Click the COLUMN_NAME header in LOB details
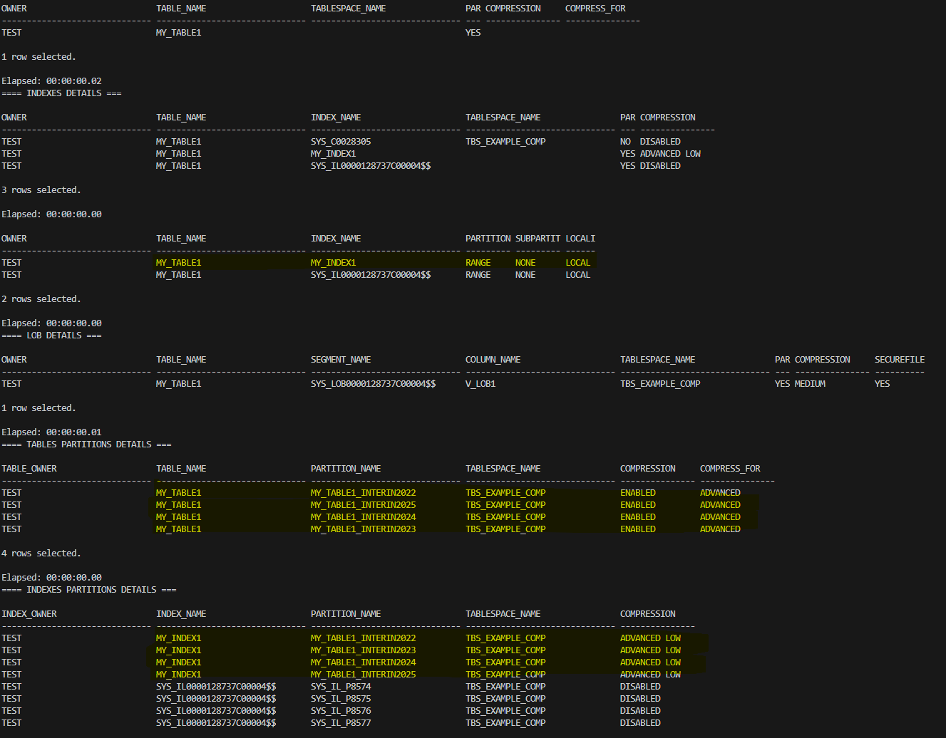The width and height of the screenshot is (946, 738). pos(493,360)
